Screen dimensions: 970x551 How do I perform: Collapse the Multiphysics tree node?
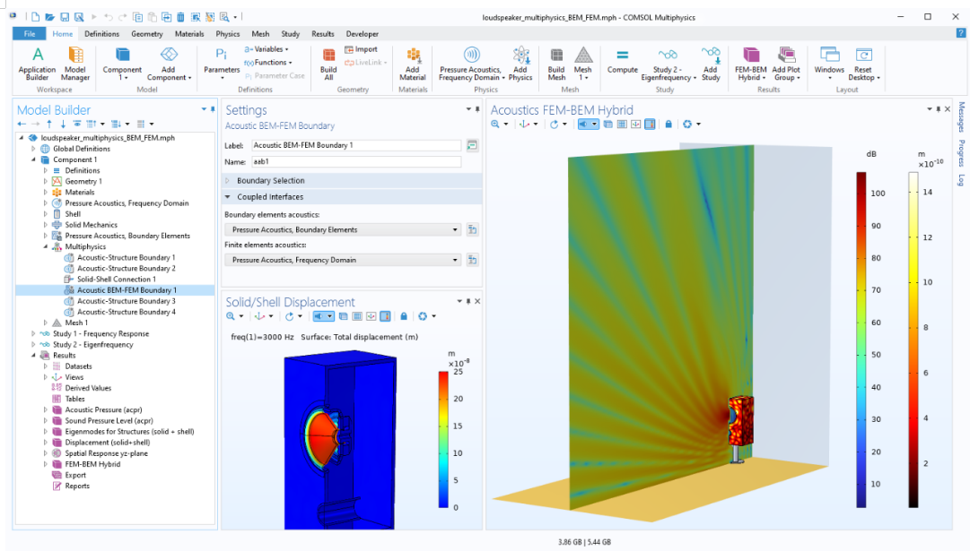(45, 246)
